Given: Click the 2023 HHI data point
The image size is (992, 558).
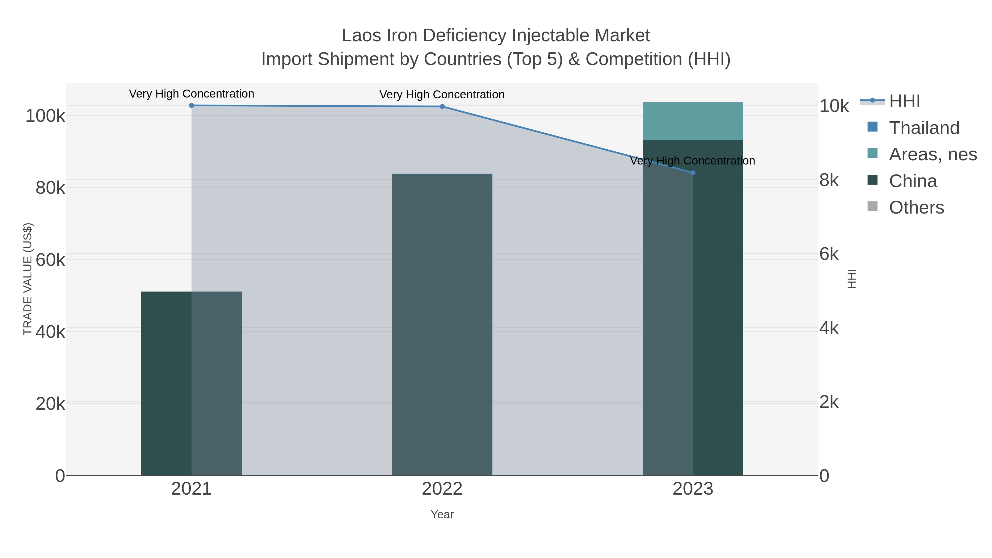Looking at the screenshot, I should coord(693,173).
